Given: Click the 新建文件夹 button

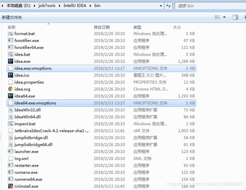Looking at the screenshot, I should point(12,17).
